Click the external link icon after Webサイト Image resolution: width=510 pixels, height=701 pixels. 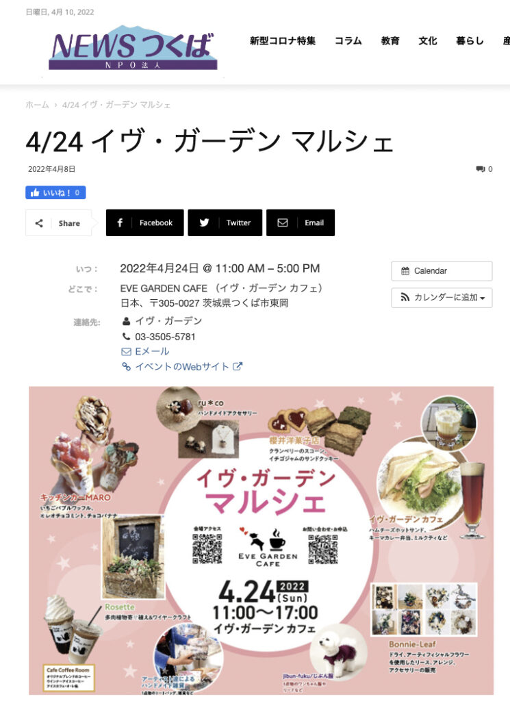click(x=238, y=366)
